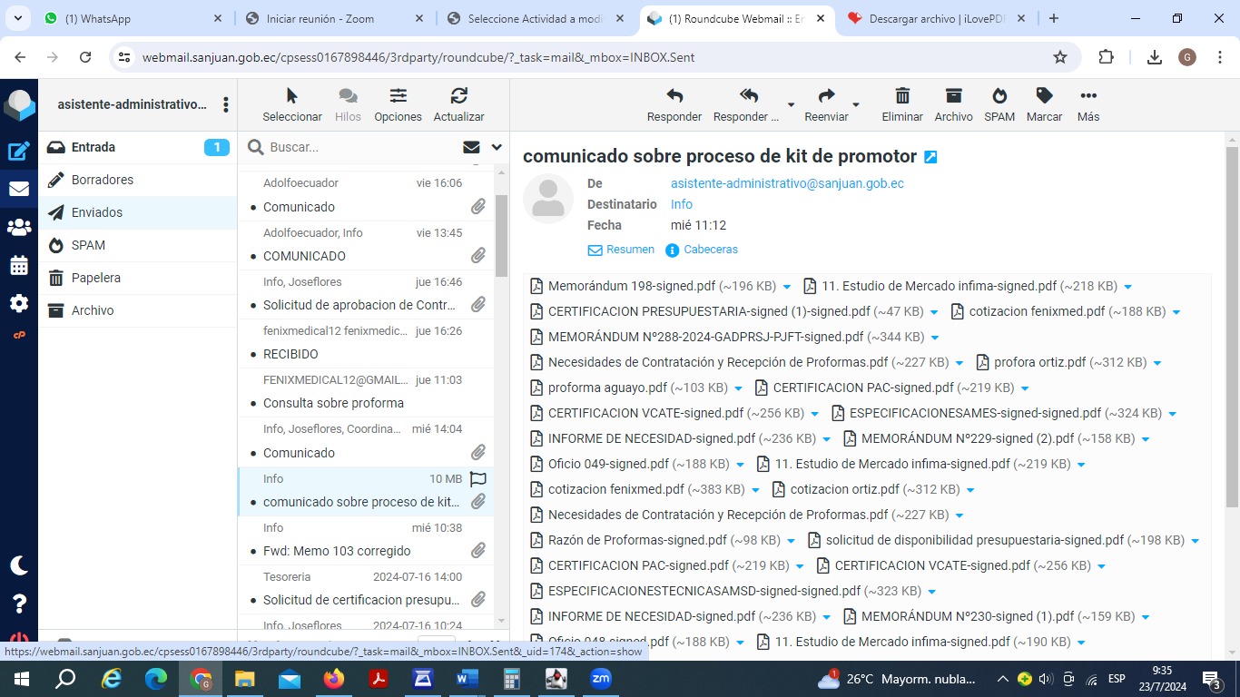1240x697 pixels.
Task: Open the Borradores folder
Action: (x=103, y=180)
